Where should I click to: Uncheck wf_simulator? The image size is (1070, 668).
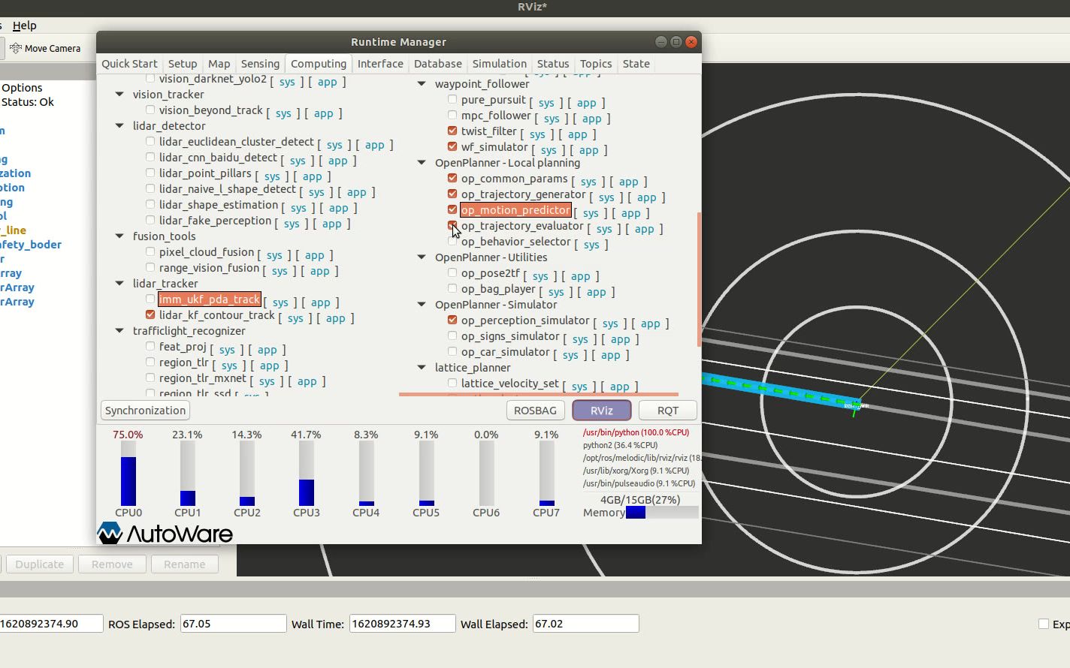point(452,146)
